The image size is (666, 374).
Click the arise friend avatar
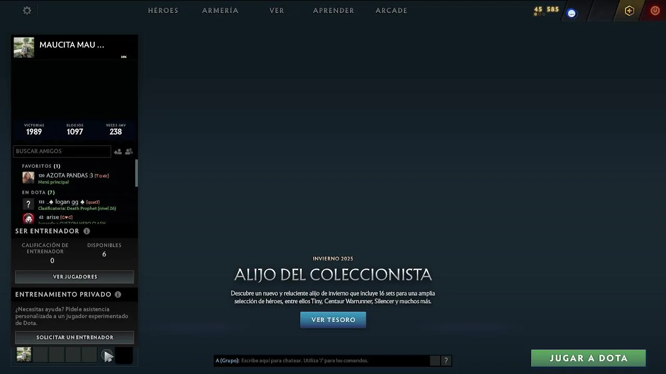28,219
